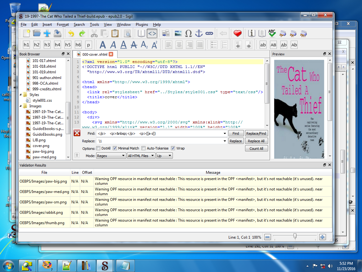Screen dimensions: 362x272
Task: Click the scissors Cut icon
Action: point(94,33)
